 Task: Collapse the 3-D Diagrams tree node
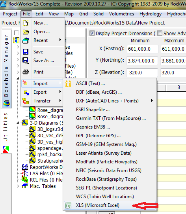(18, 123)
